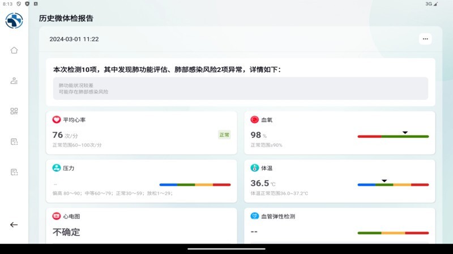This screenshot has height=254, width=453.
Task: Click the 血管弹性检测 icon
Action: point(255,216)
